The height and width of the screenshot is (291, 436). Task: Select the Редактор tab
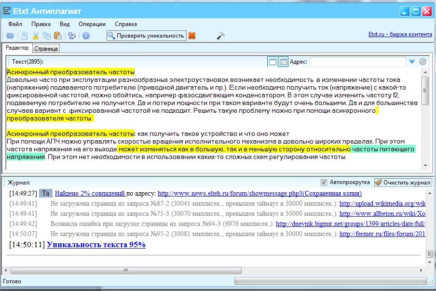[x=17, y=48]
